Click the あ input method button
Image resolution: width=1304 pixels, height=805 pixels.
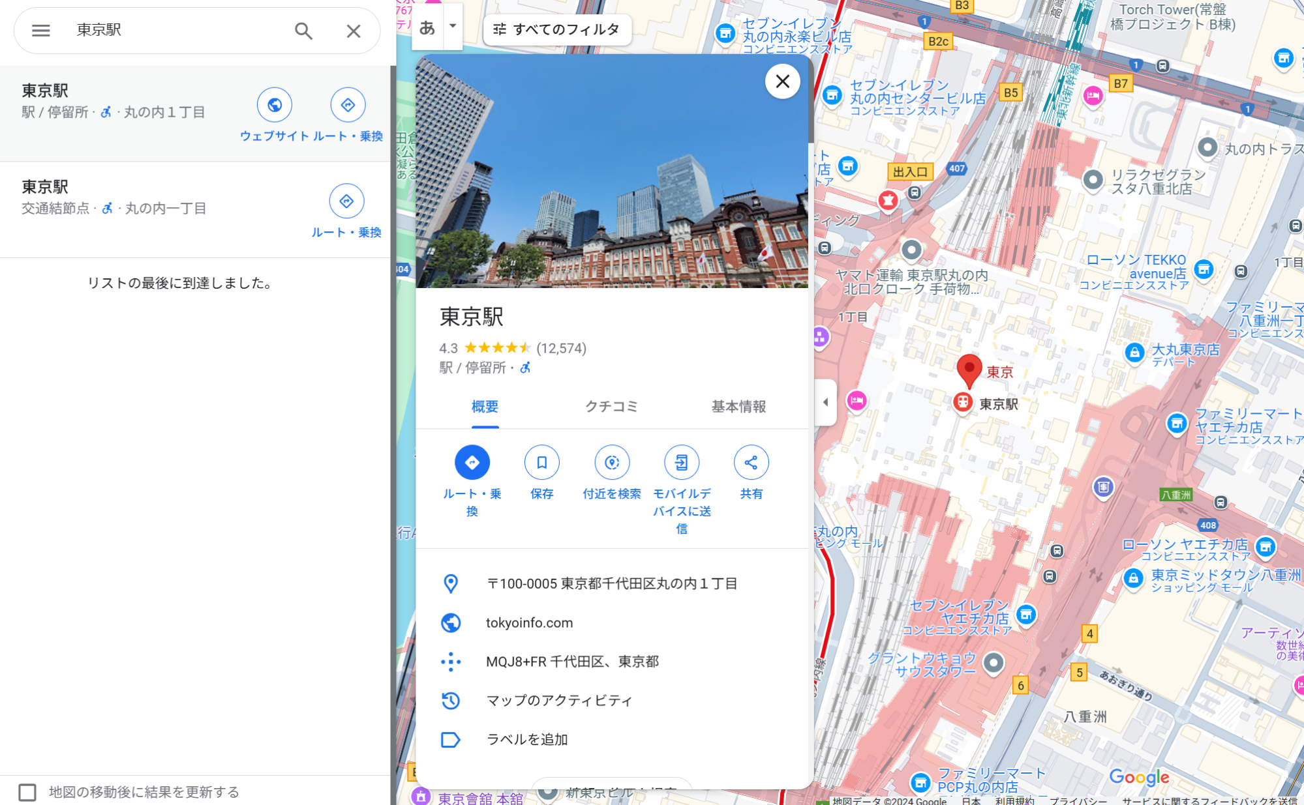tap(427, 27)
